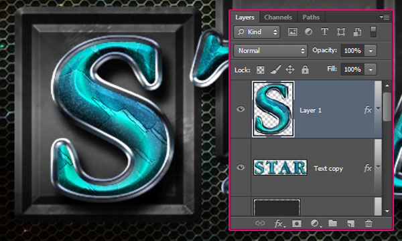Select Layer 1 S thumbnail
Screen dimensions: 402x241
point(273,109)
